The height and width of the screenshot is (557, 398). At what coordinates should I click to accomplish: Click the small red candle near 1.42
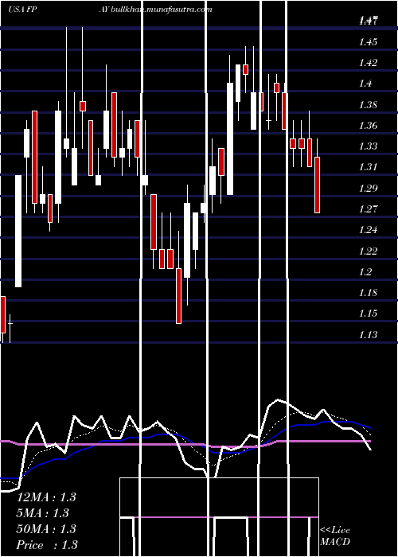[245, 69]
